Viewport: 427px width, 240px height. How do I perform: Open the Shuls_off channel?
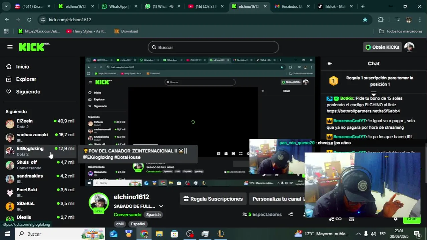point(40,165)
